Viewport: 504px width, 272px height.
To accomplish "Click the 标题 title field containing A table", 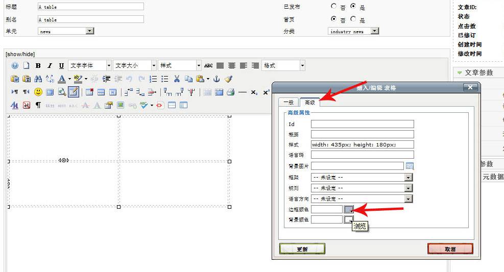I will 91,7.
